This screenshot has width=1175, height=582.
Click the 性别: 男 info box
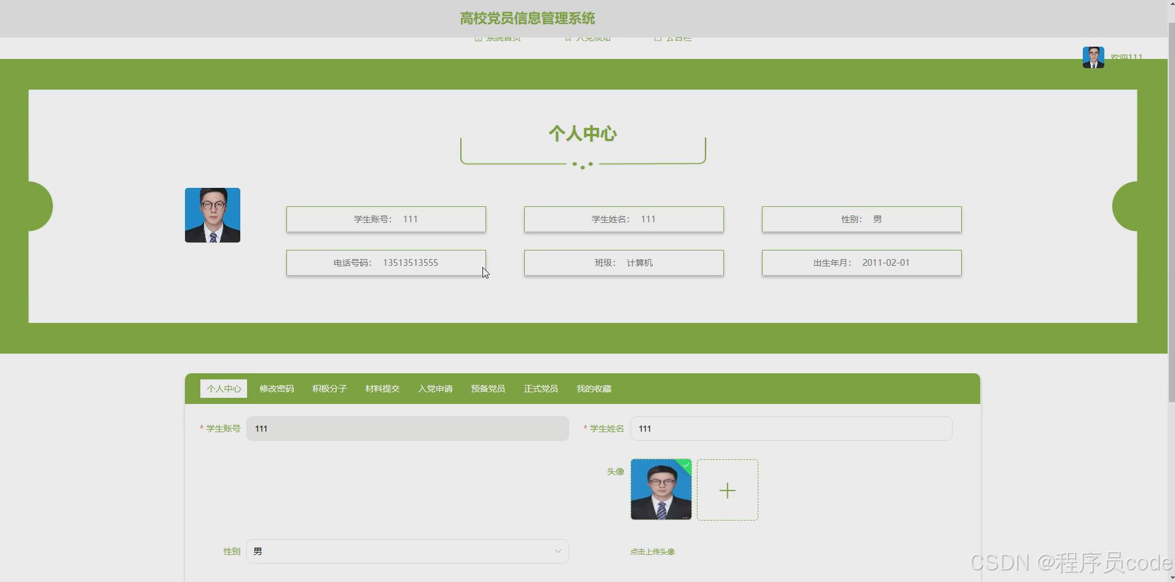pyautogui.click(x=862, y=219)
